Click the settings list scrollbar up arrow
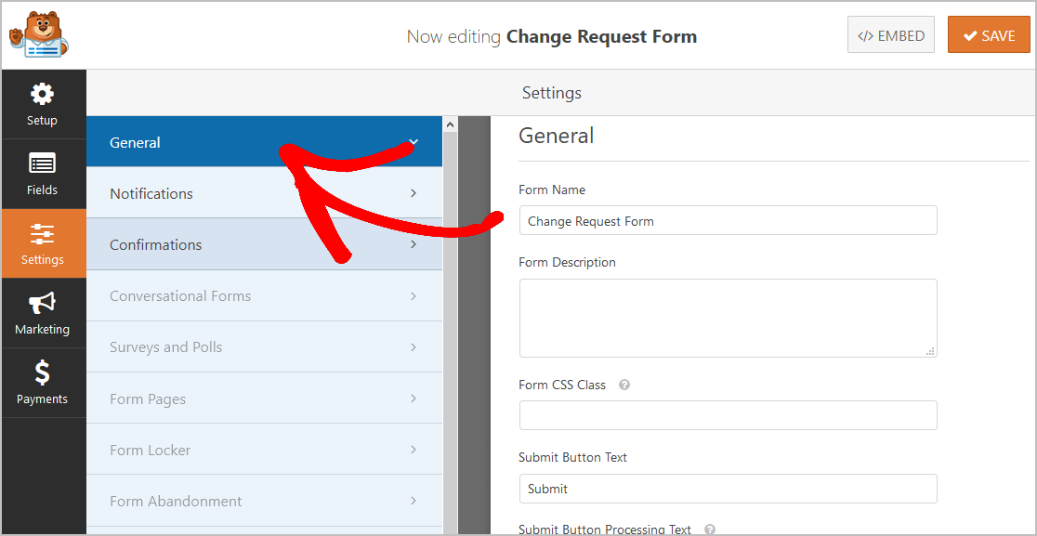 point(451,124)
